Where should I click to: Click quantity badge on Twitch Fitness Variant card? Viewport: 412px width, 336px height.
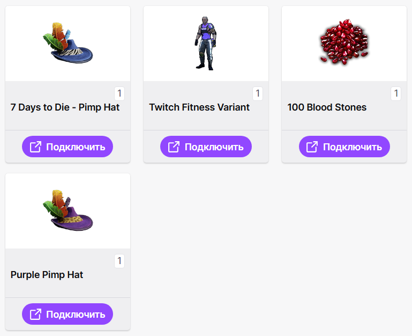258,93
